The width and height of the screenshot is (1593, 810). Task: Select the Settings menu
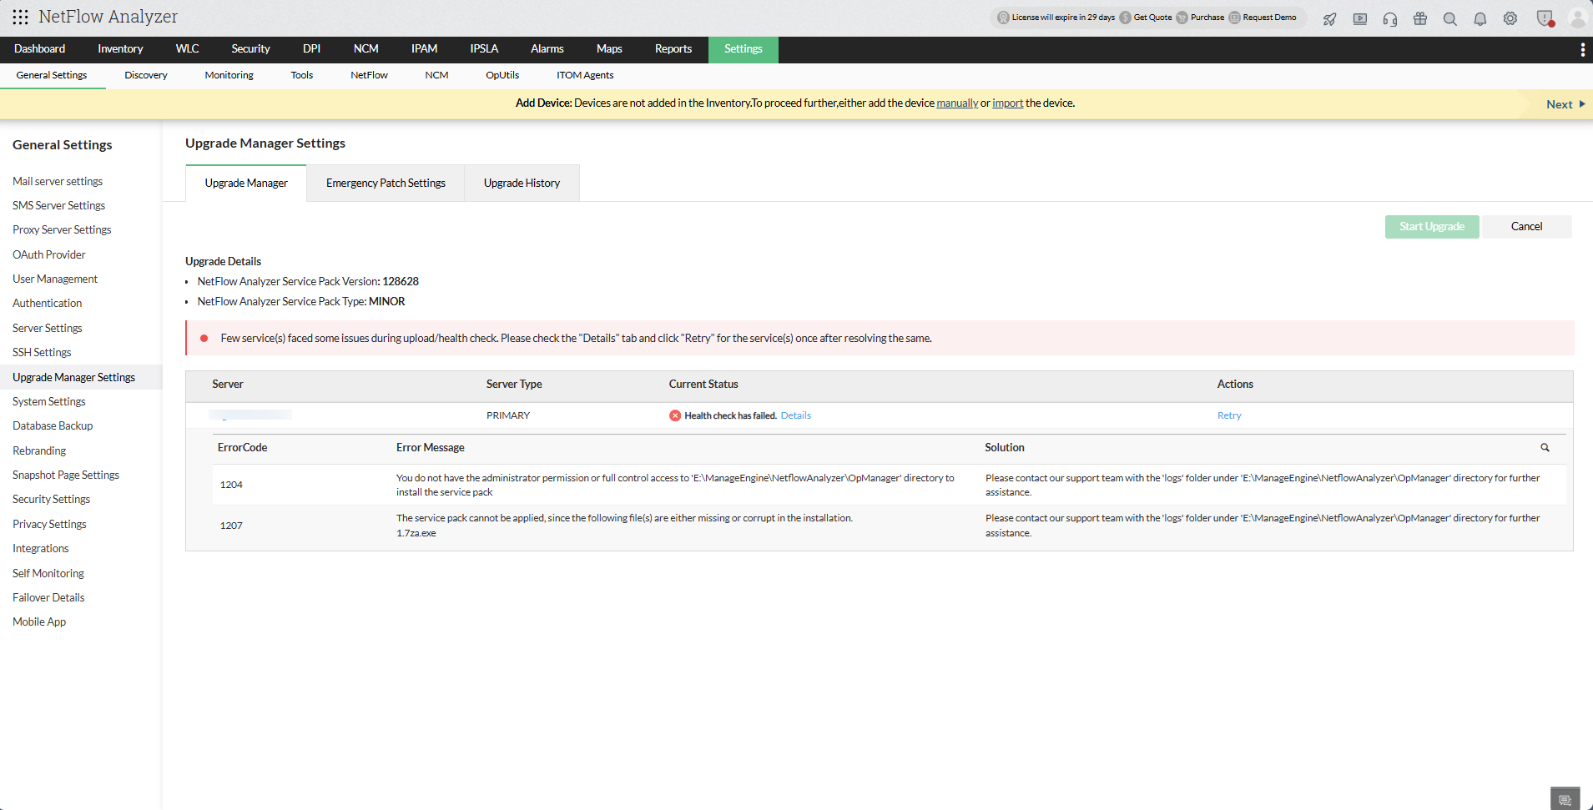tap(744, 49)
